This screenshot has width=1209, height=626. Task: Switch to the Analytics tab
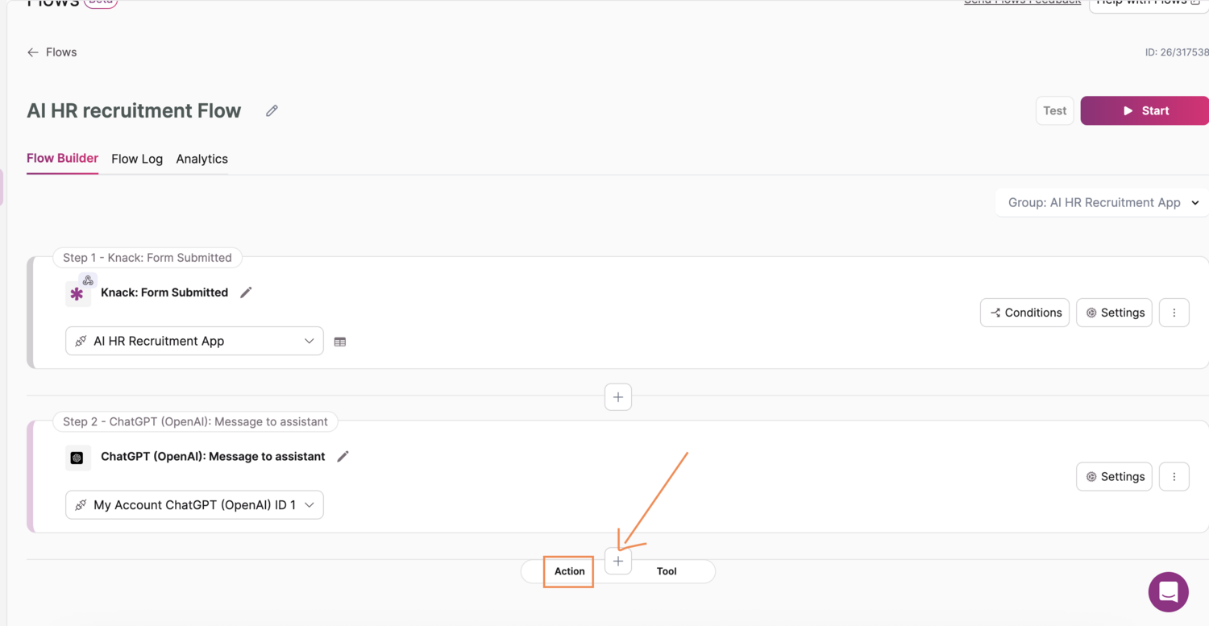coord(201,160)
